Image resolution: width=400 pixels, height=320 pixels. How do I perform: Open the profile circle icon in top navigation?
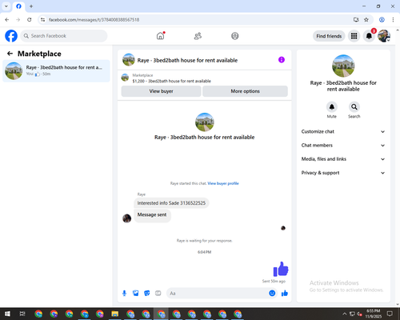click(x=235, y=36)
